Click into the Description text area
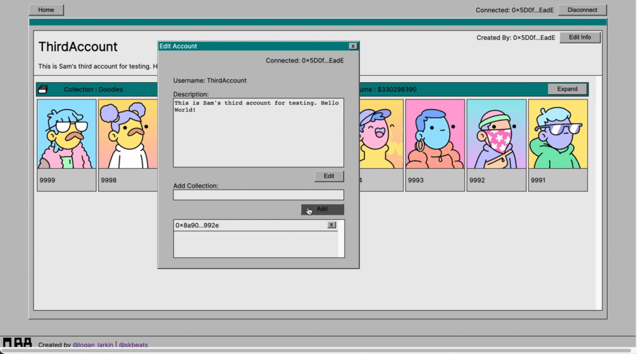The height and width of the screenshot is (354, 637). click(x=259, y=132)
